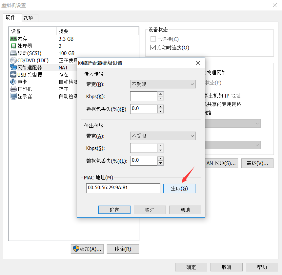This screenshot has height=275, width=282.
Task: Toggle the 已连接(C) checkbox
Action: pyautogui.click(x=153, y=39)
